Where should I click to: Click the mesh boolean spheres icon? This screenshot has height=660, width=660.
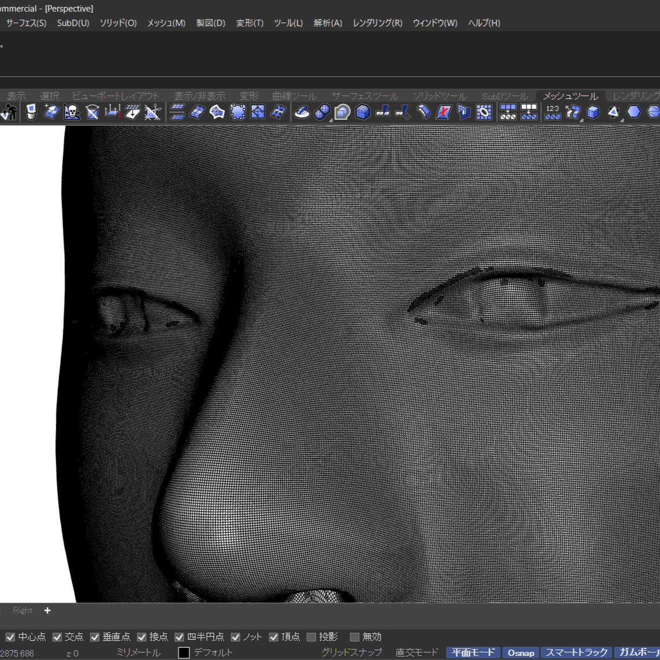322,112
